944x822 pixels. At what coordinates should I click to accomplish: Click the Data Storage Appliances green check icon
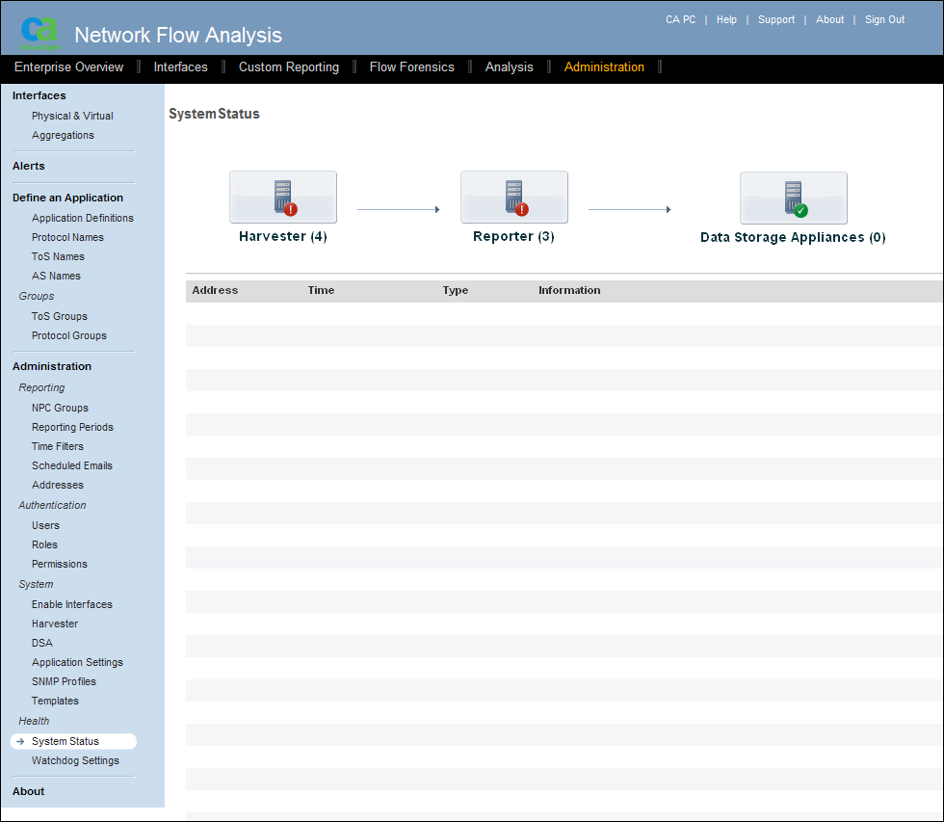point(793,197)
